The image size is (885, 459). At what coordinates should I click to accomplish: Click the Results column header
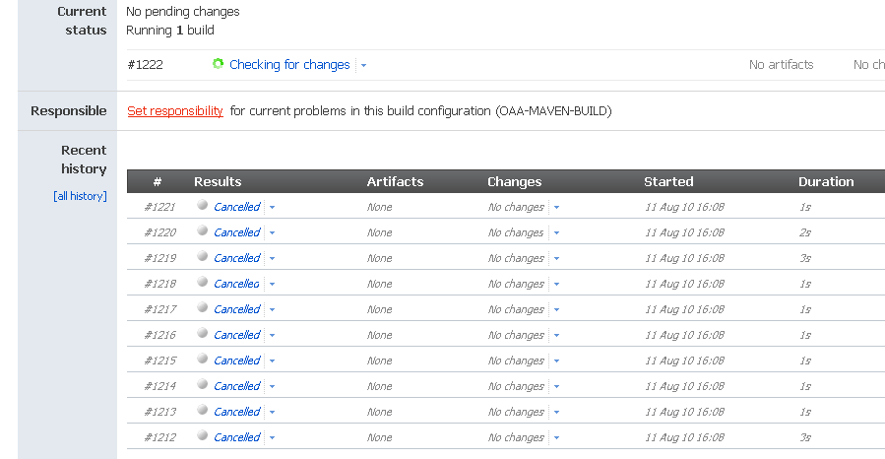(x=218, y=182)
